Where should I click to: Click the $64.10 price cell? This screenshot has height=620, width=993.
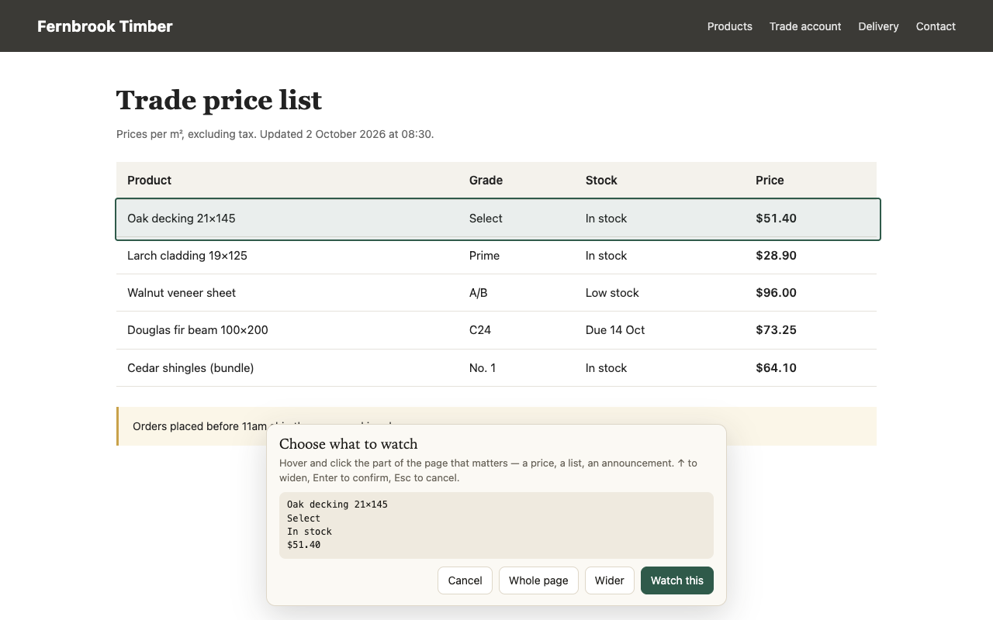pos(811,368)
